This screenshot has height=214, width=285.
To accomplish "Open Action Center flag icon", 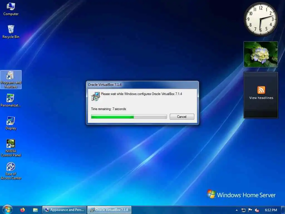I will tap(250, 210).
